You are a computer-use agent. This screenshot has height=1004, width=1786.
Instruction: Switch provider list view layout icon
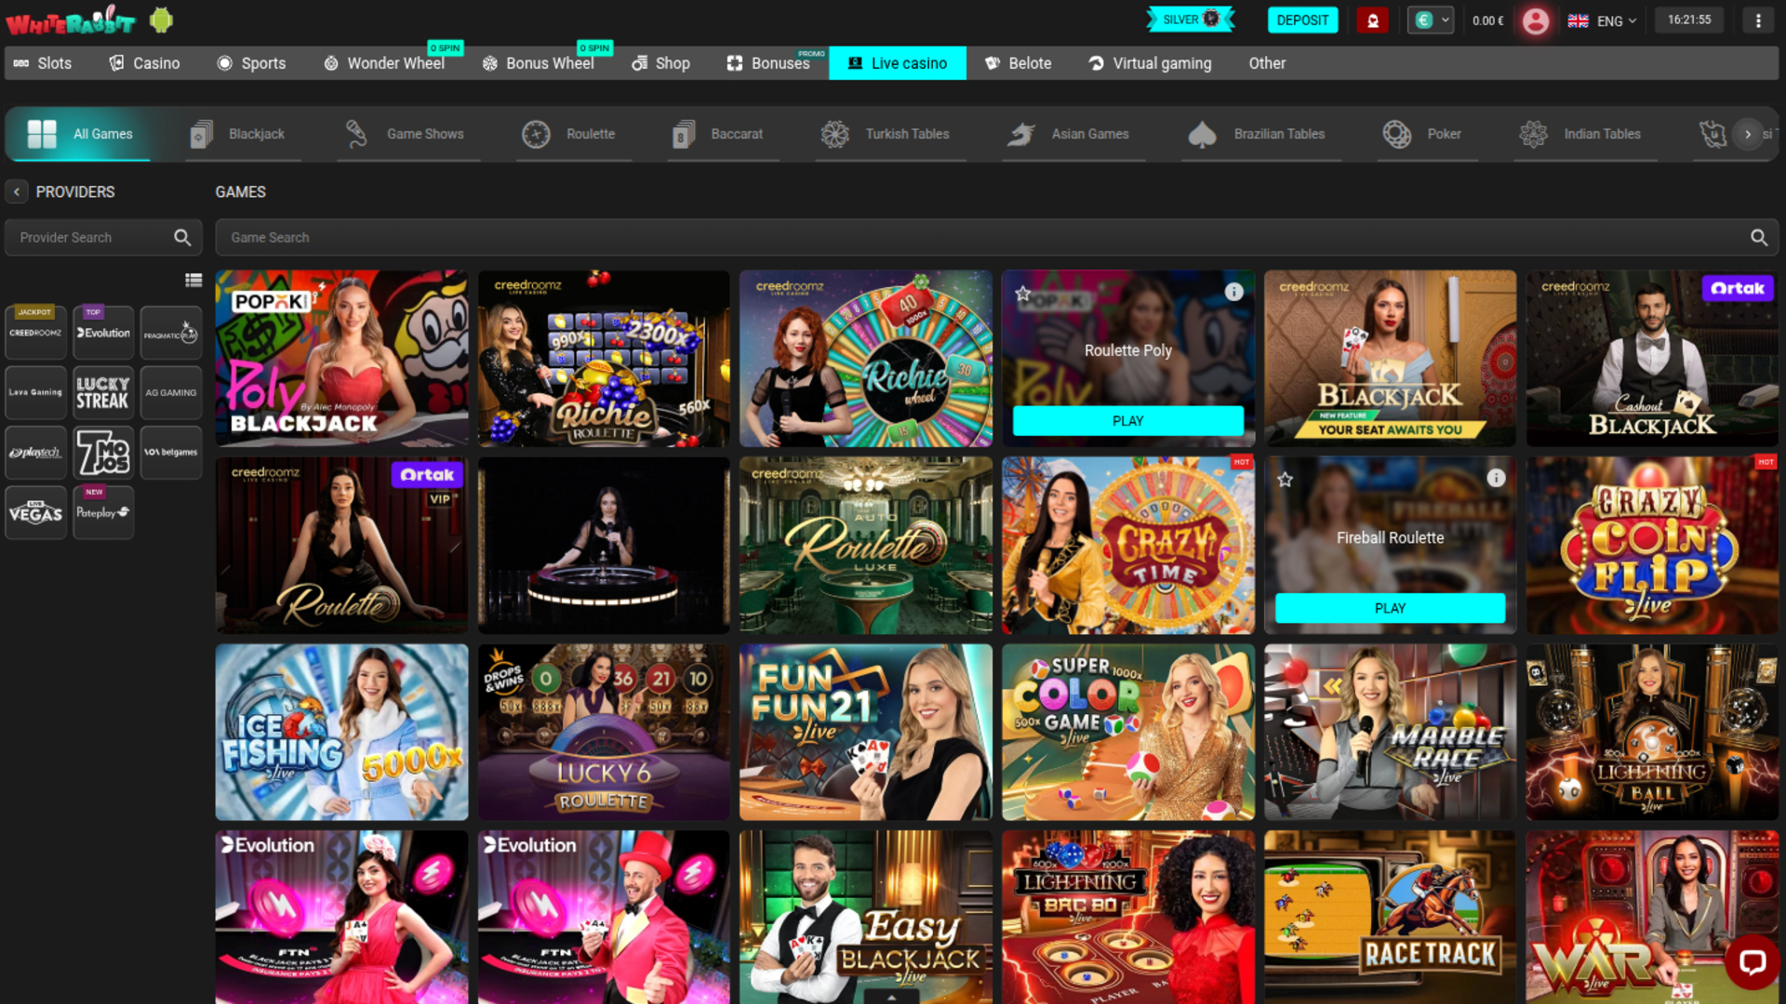point(193,280)
